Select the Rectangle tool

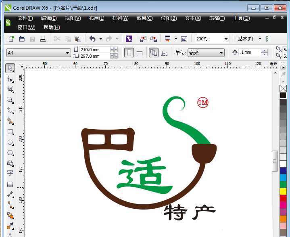(x=10, y=132)
